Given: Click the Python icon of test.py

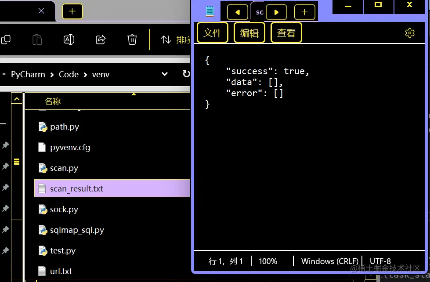Looking at the screenshot, I should click(43, 250).
